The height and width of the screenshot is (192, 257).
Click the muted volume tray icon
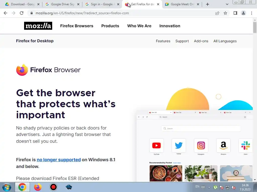click(x=233, y=187)
